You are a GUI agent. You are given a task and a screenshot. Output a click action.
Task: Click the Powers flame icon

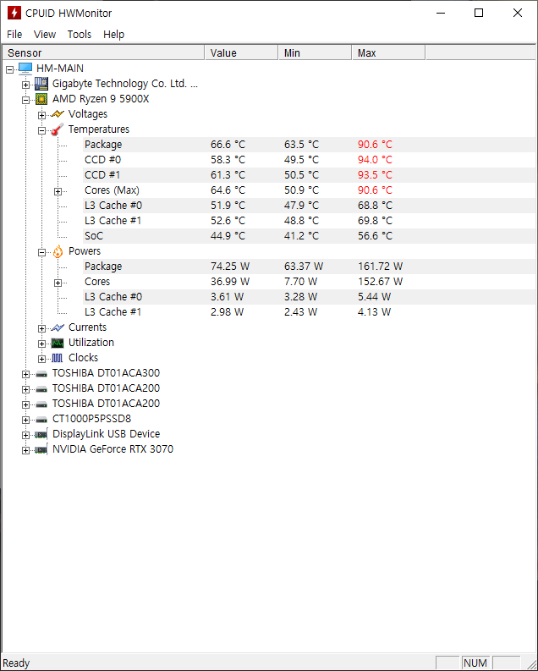click(58, 251)
